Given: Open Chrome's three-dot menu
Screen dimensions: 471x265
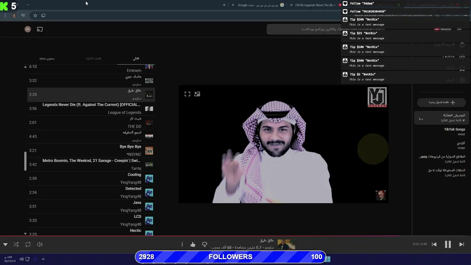Looking at the screenshot, I should point(5,15).
